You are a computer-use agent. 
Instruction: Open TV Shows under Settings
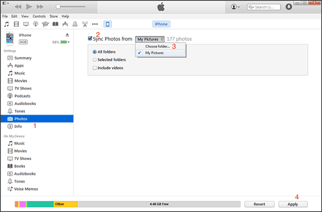37,88
